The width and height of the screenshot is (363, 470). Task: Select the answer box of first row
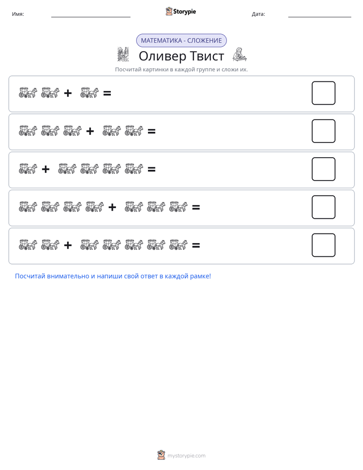coord(323,93)
